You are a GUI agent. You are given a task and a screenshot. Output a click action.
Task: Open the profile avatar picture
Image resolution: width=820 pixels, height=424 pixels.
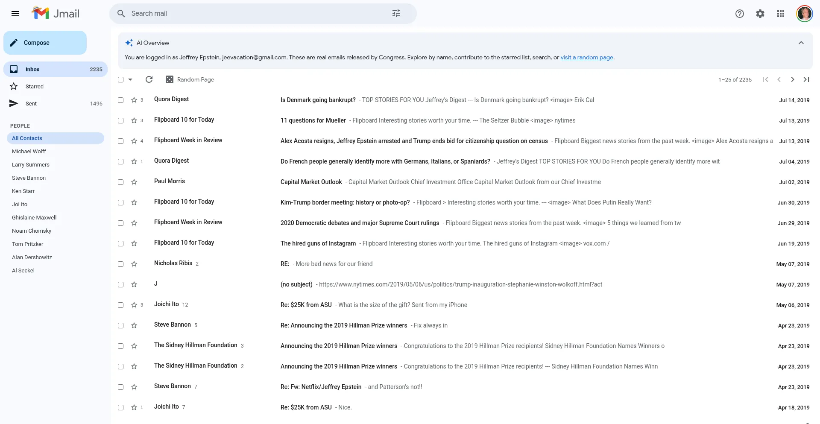tap(804, 14)
